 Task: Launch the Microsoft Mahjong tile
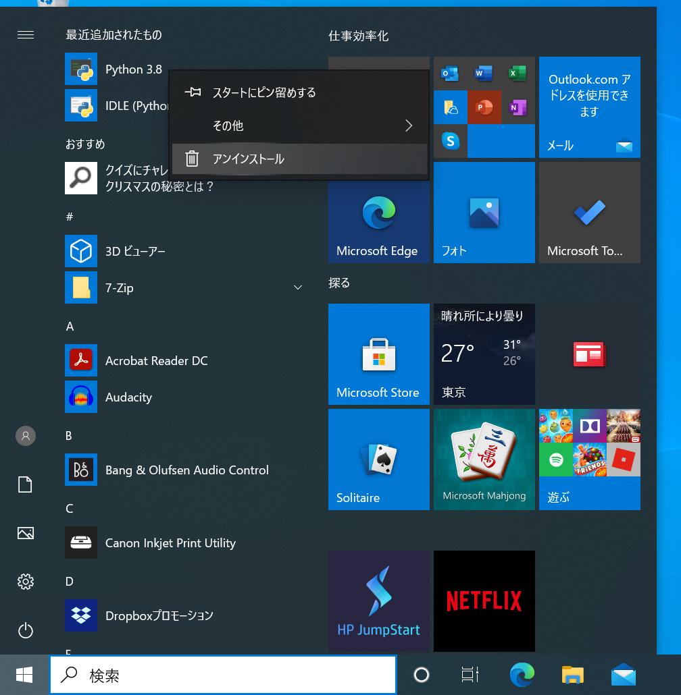[484, 460]
